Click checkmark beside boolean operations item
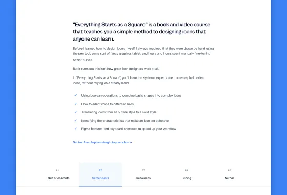Image resolution: width=287 pixels, height=195 pixels. coord(76,95)
